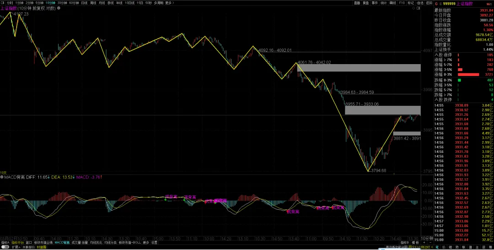Switch to 周线 weekly chart
Screen dimensions: 494x250
93,3
